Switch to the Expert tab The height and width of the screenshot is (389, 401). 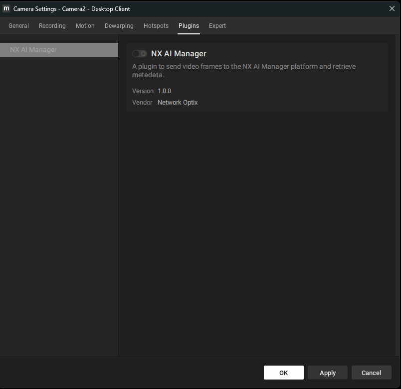tap(217, 26)
